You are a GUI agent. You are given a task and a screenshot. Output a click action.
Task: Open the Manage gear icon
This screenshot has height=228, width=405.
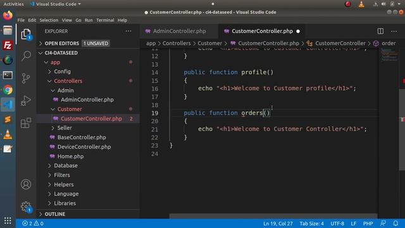coord(26,206)
